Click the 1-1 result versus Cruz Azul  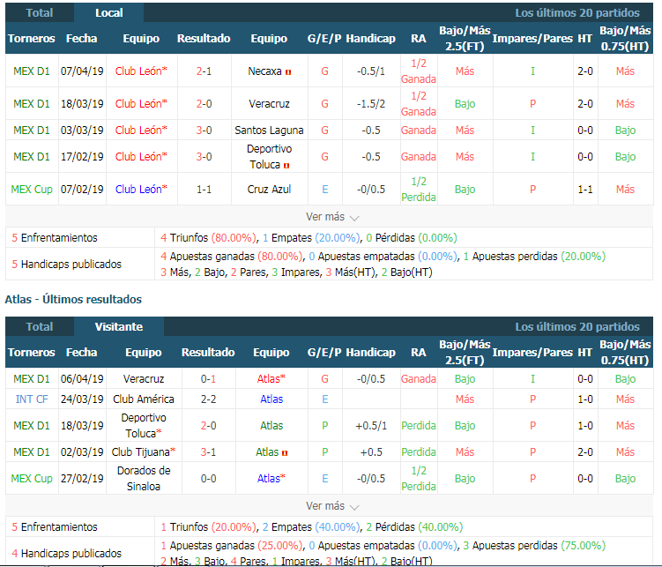tap(204, 189)
